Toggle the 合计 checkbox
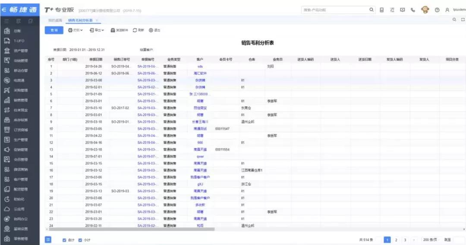Image resolution: width=466 pixels, height=245 pixels. (65, 240)
